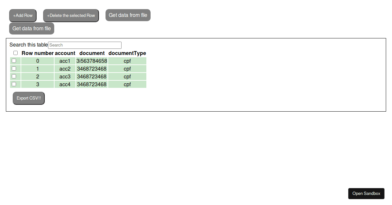Click the documentType column header
This screenshot has width=392, height=205.
[x=127, y=53]
